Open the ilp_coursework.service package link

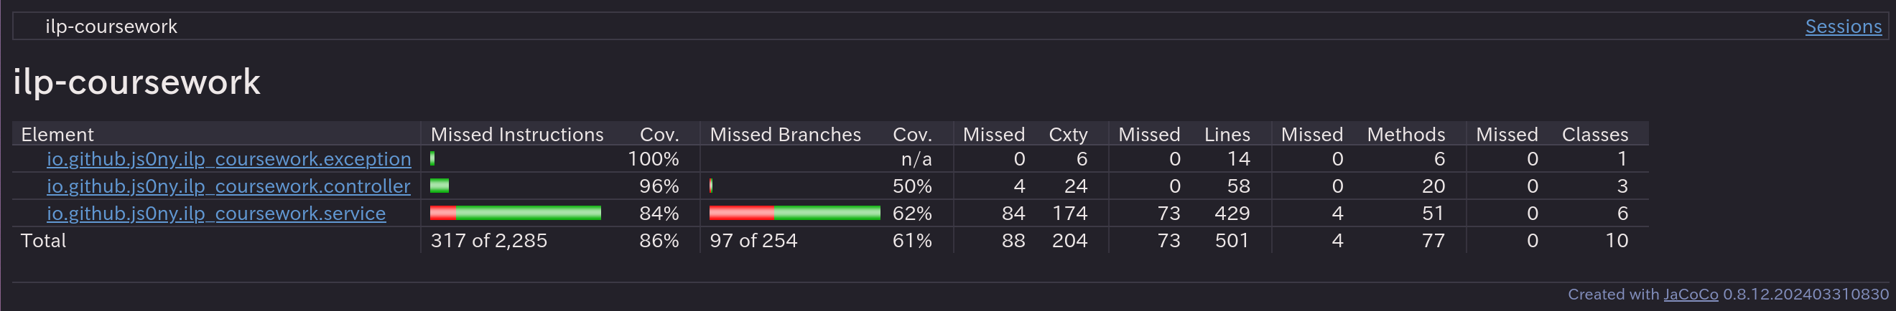[x=215, y=214]
